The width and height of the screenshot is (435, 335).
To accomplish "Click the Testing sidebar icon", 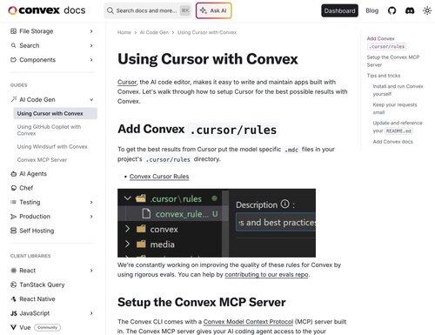I will point(13,202).
